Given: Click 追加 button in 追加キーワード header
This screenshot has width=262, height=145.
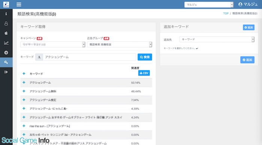Looking at the screenshot, I should pyautogui.click(x=249, y=27).
